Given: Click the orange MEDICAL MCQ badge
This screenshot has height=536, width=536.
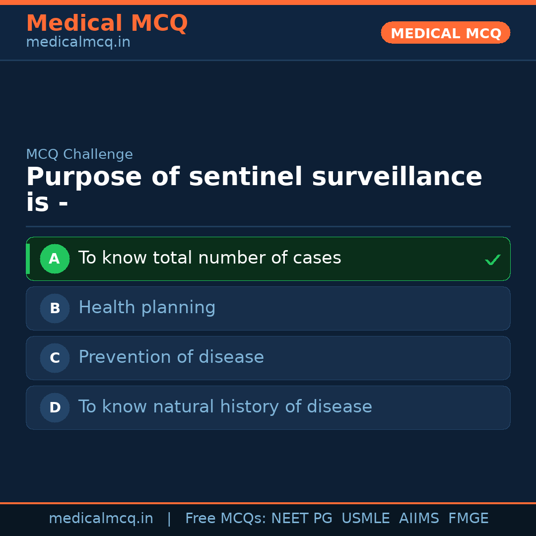Looking at the screenshot, I should pos(445,33).
